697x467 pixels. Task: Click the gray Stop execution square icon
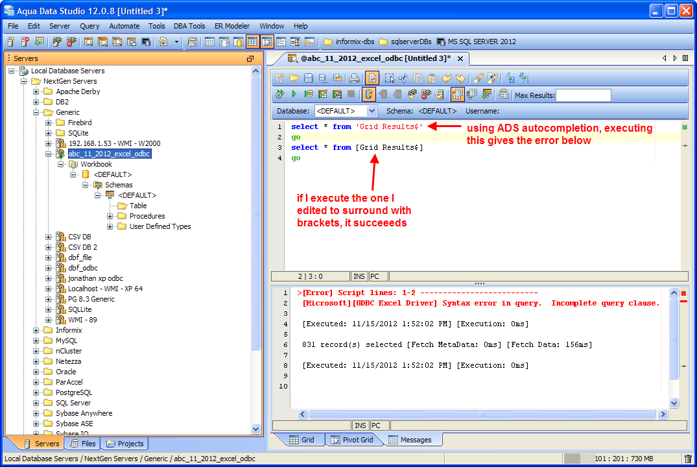tap(351, 94)
